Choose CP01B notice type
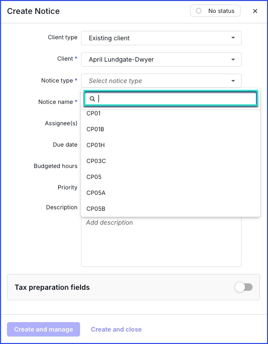The height and width of the screenshot is (344, 268). (171, 129)
